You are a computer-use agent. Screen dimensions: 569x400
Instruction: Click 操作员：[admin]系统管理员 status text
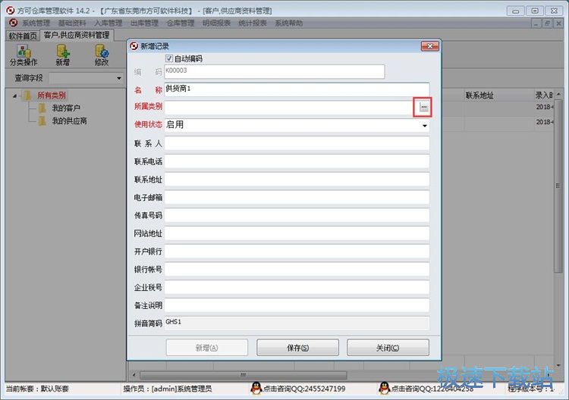click(168, 389)
